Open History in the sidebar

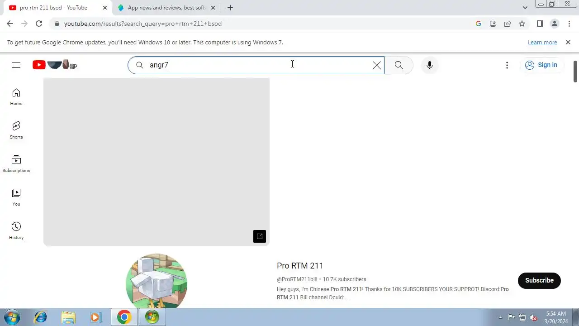(16, 231)
